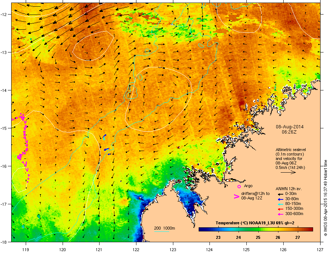328x253 pixels.
Task: Click the 0.5m/s reference velocity arrow
Action: [x=288, y=172]
